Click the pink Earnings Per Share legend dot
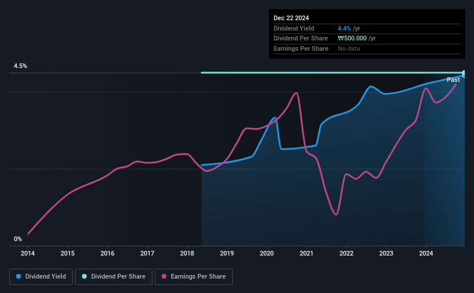Viewport: 474px width, 293px height. pyautogui.click(x=164, y=276)
